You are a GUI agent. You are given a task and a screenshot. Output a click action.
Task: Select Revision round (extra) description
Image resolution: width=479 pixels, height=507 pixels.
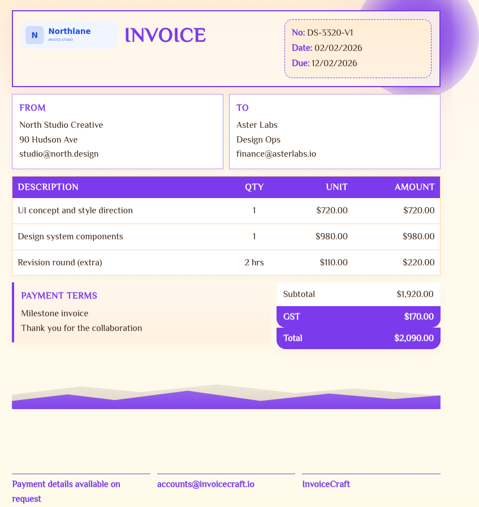tap(60, 262)
